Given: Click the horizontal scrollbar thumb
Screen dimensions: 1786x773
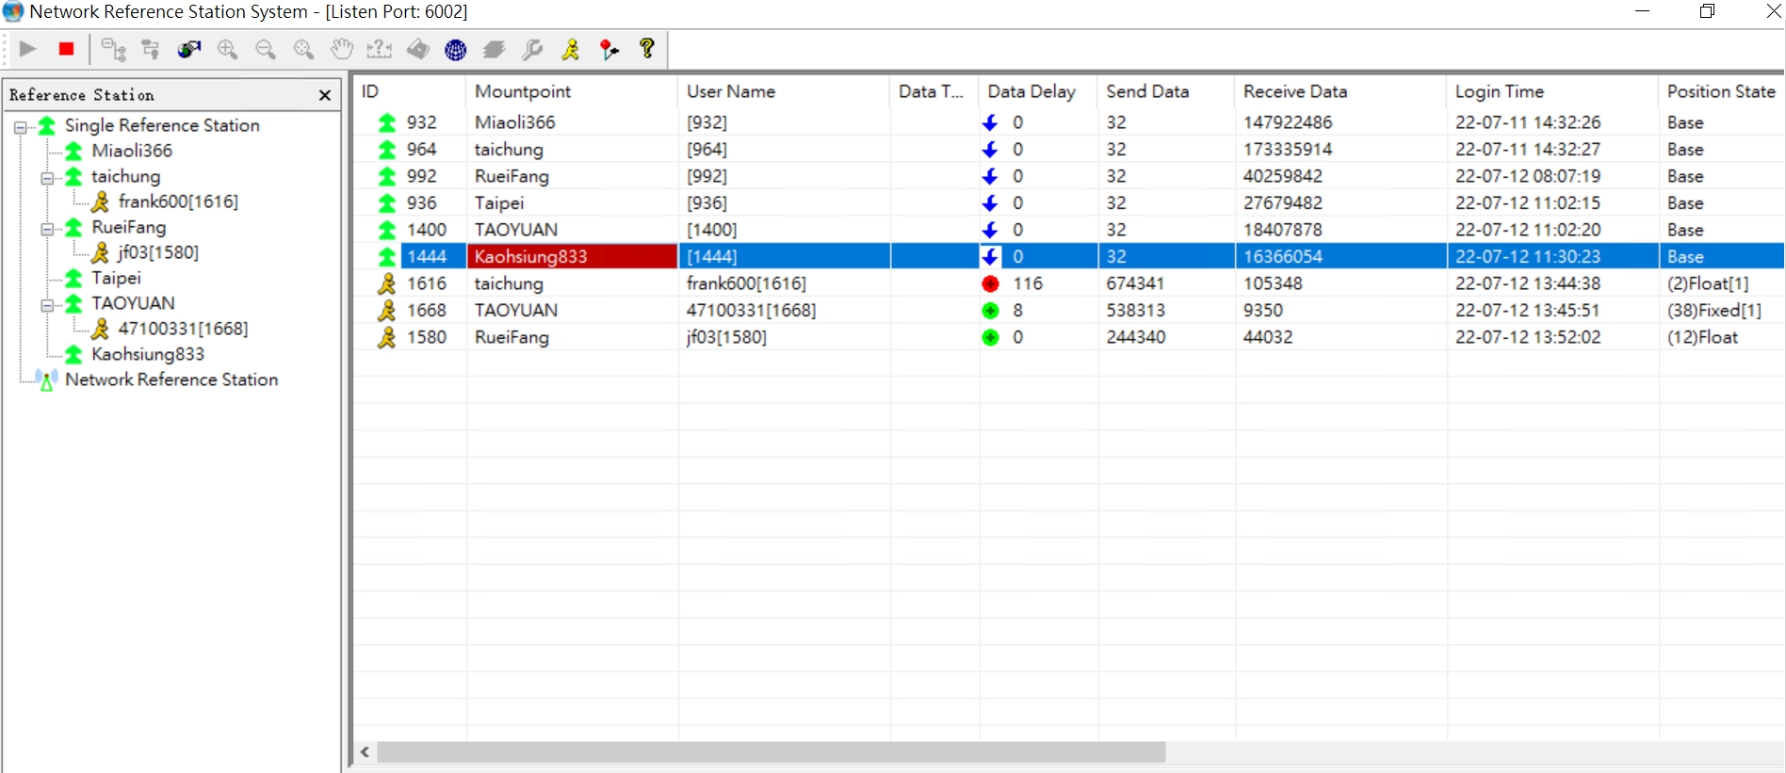Looking at the screenshot, I should pos(771,752).
